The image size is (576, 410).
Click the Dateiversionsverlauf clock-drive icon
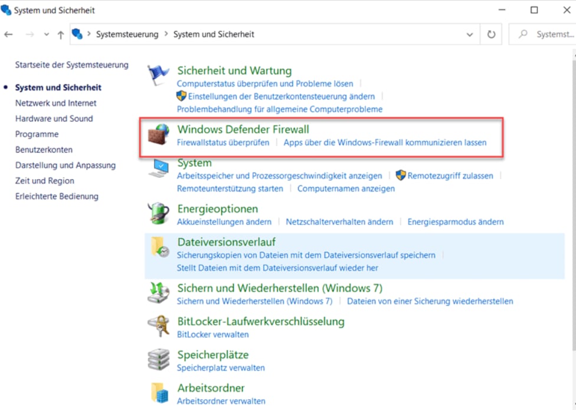pyautogui.click(x=158, y=247)
